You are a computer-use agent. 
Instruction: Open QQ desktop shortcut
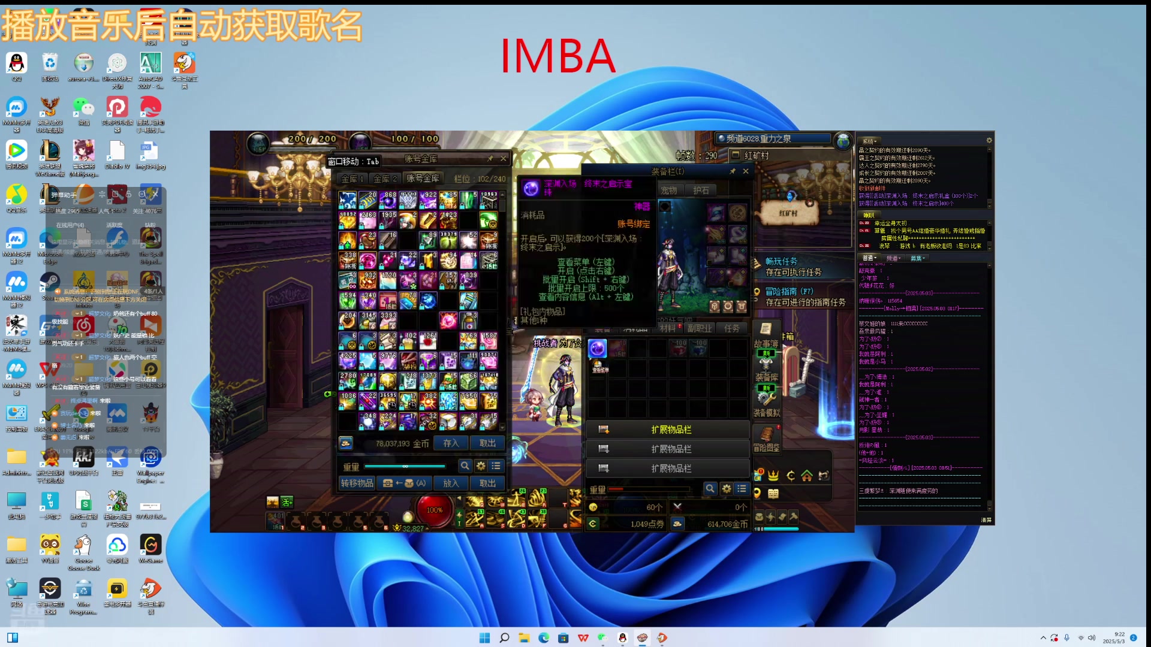click(16, 66)
